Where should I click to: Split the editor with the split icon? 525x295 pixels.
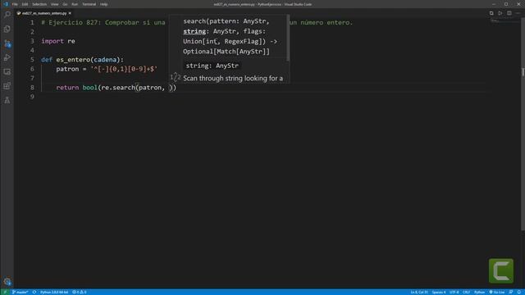click(509, 13)
